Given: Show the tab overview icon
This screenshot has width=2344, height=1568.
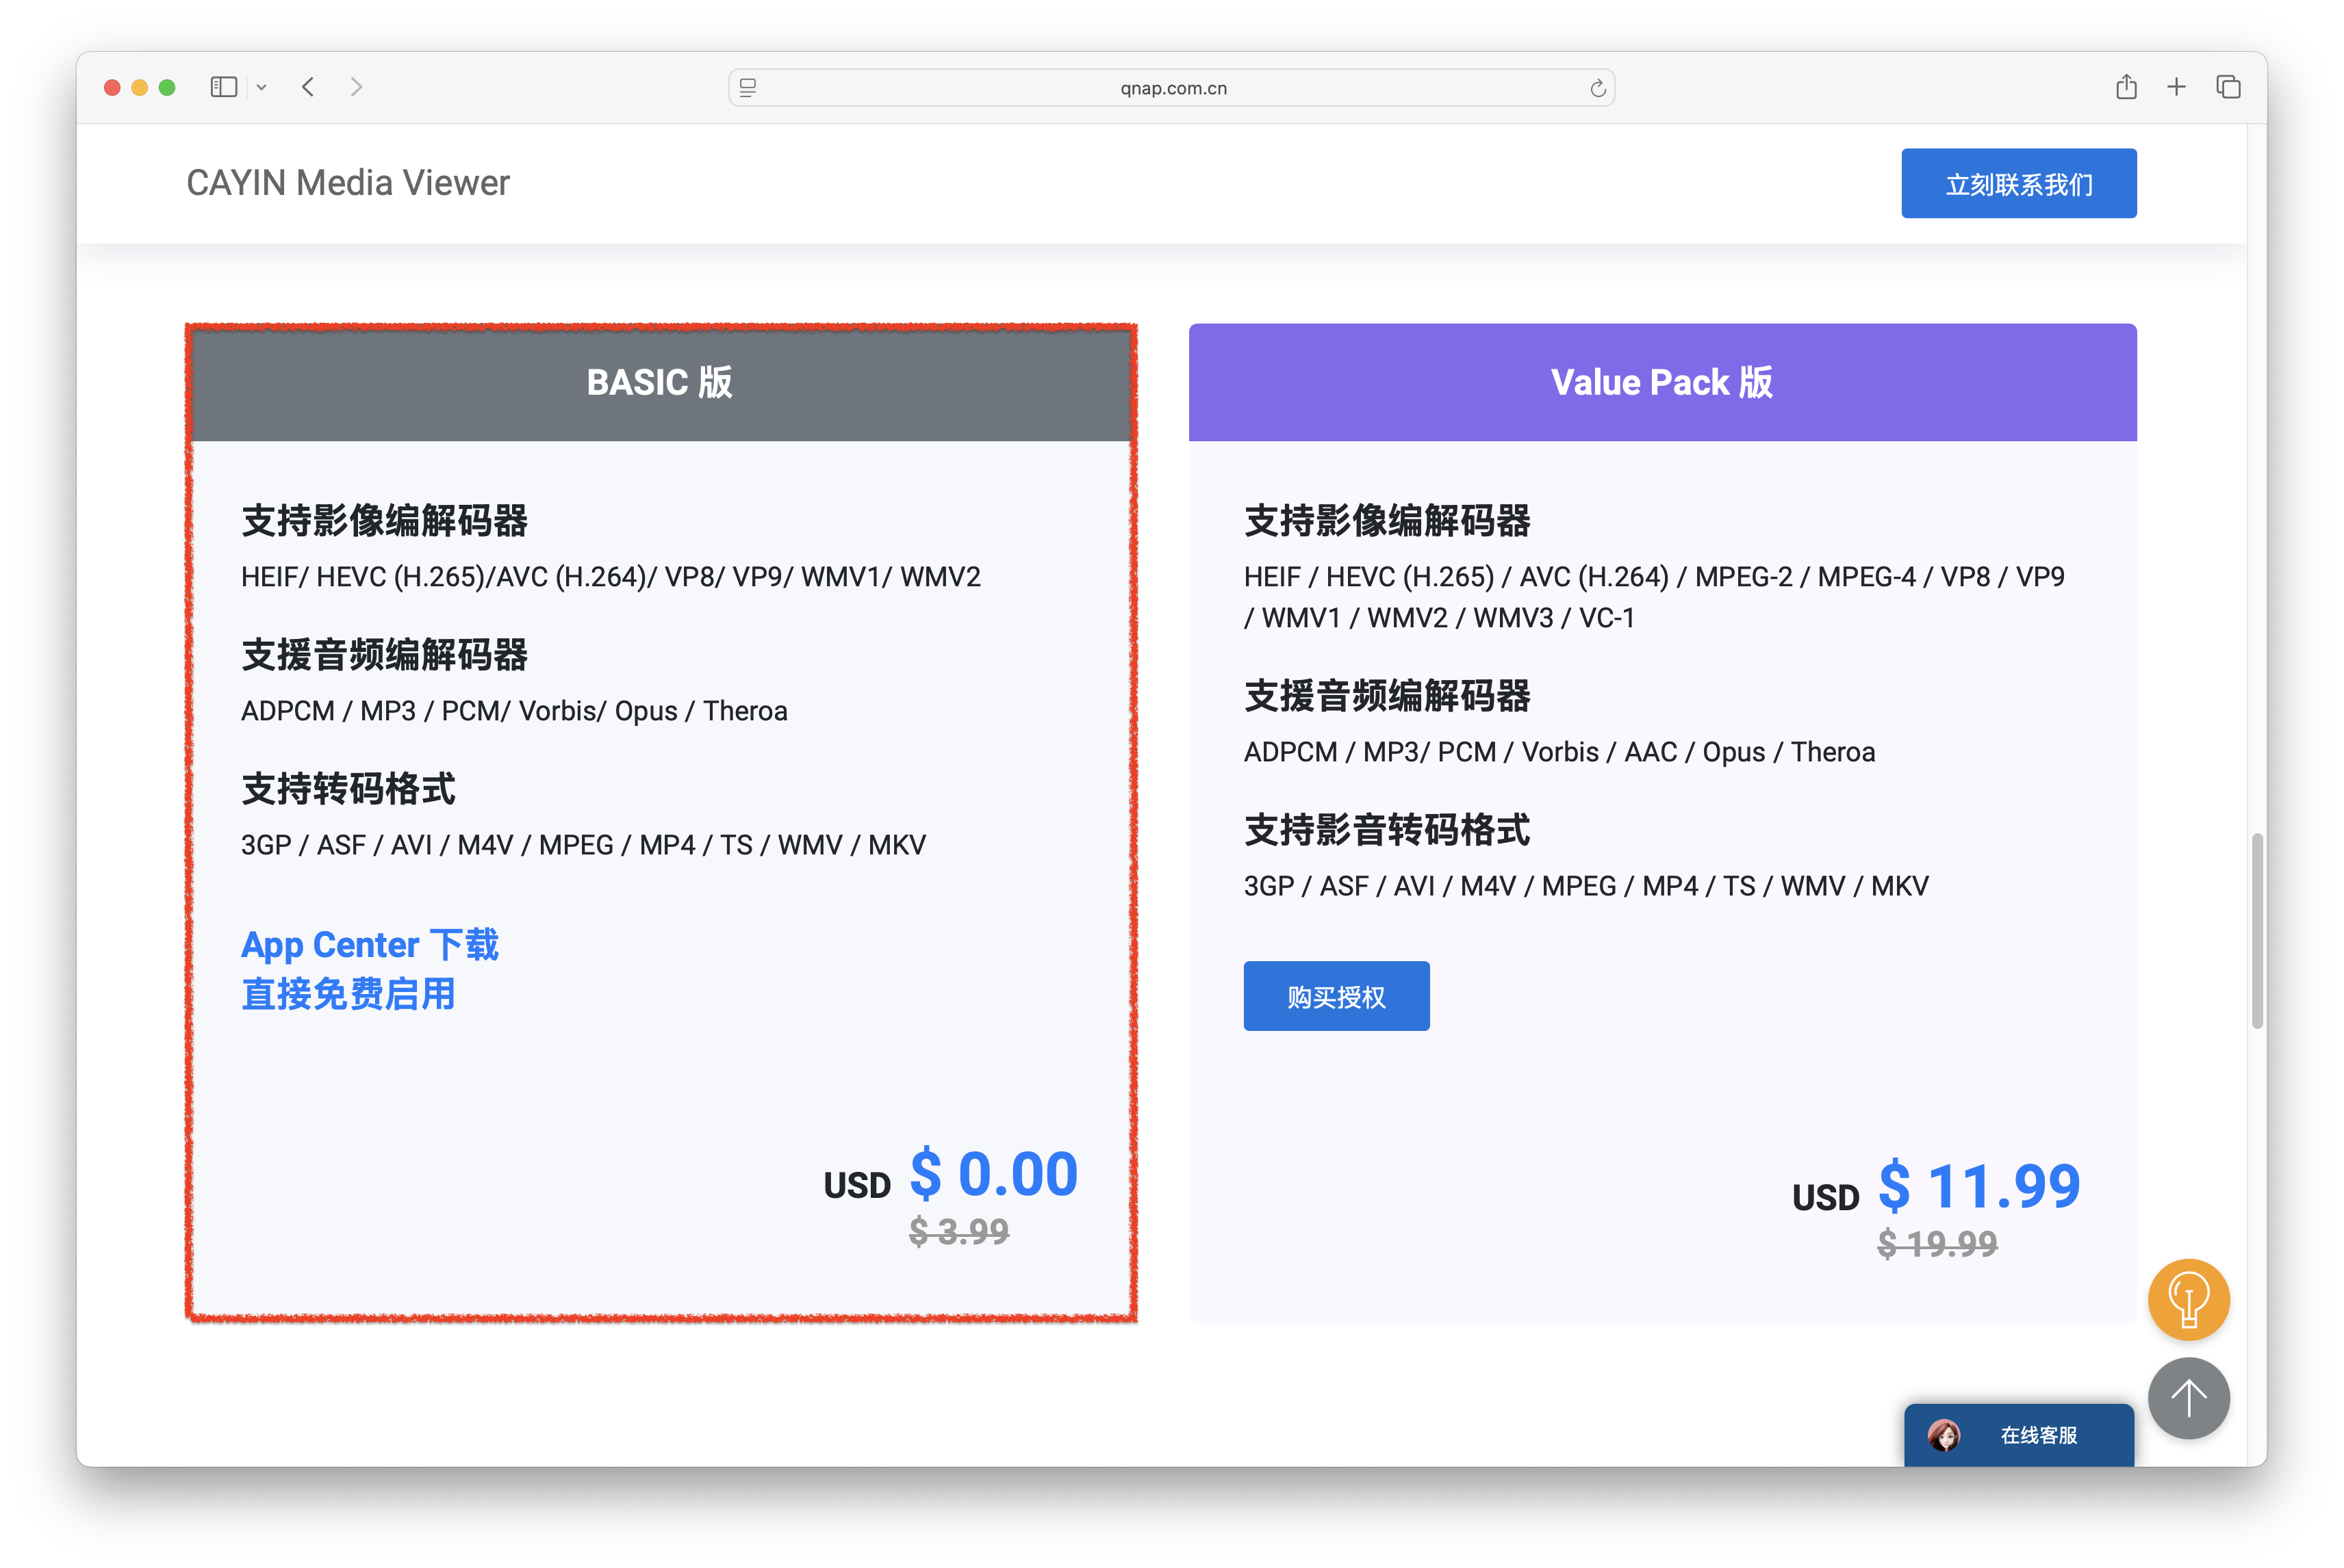Looking at the screenshot, I should [2228, 87].
